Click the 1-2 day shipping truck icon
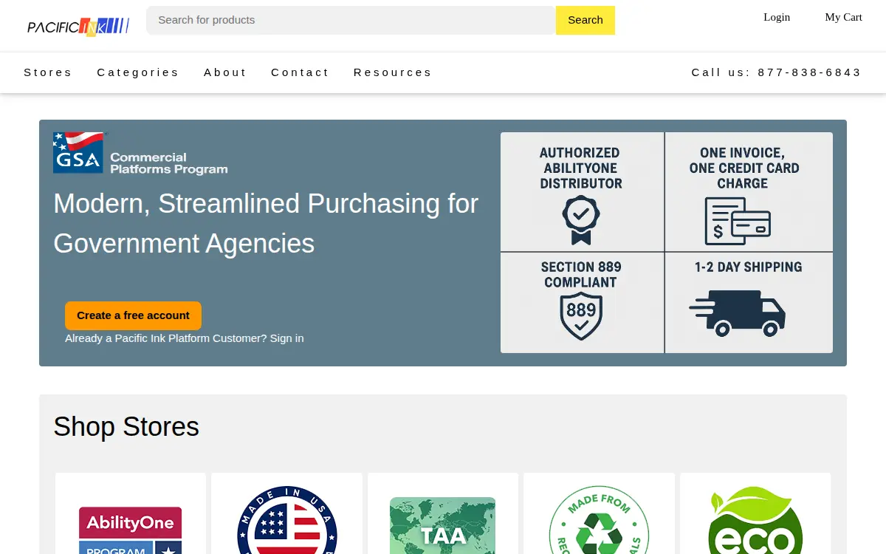This screenshot has height=554, width=886. [738, 313]
